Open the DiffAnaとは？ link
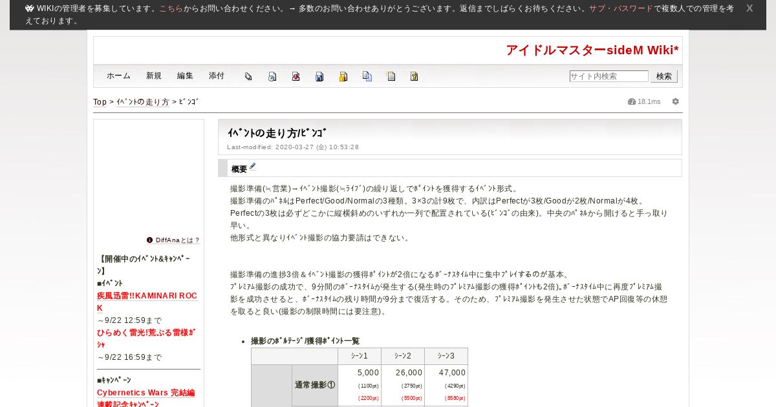The width and height of the screenshot is (776, 407). (x=178, y=240)
